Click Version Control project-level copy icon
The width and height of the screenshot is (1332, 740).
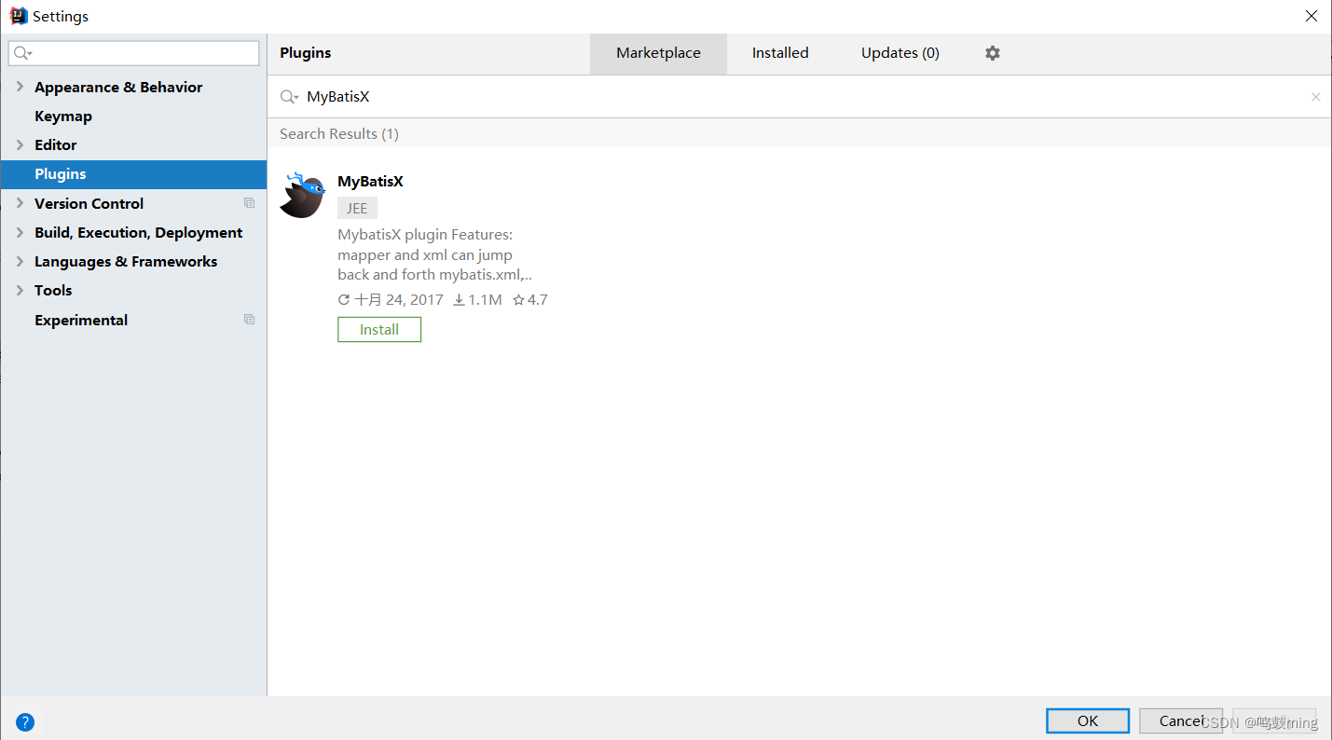(x=249, y=203)
